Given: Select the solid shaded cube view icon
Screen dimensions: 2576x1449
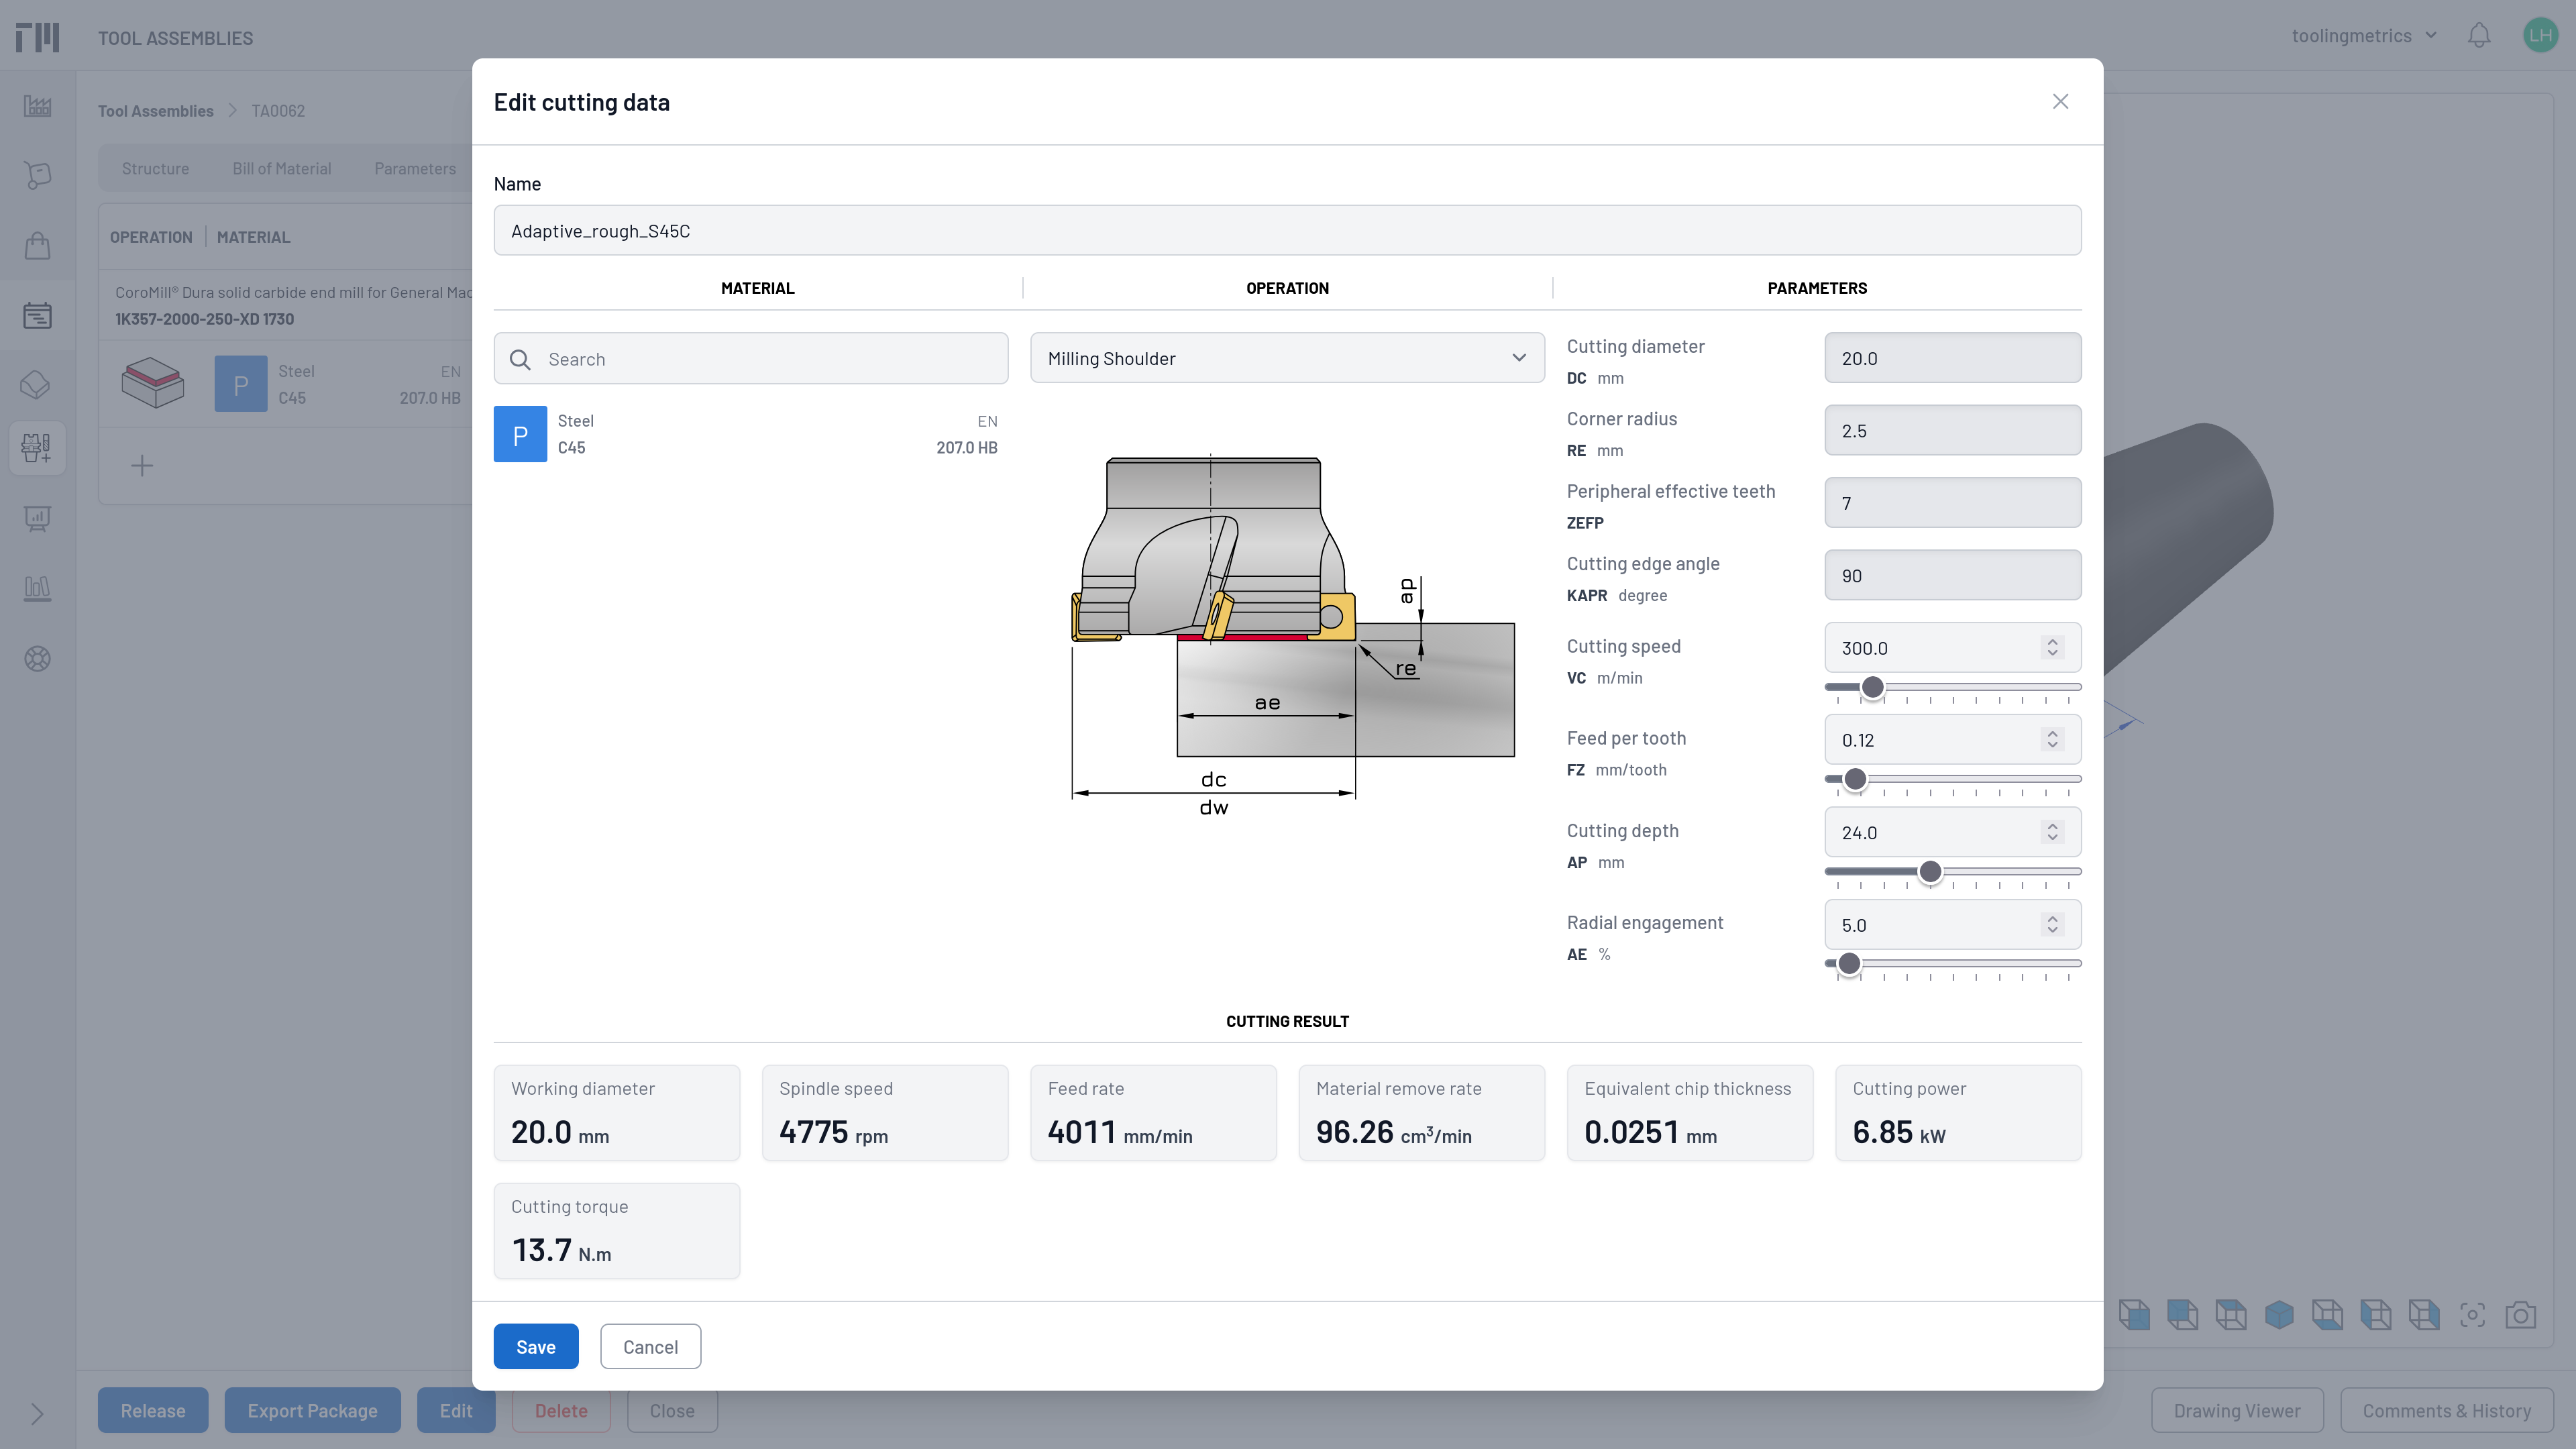Looking at the screenshot, I should coord(2279,1314).
